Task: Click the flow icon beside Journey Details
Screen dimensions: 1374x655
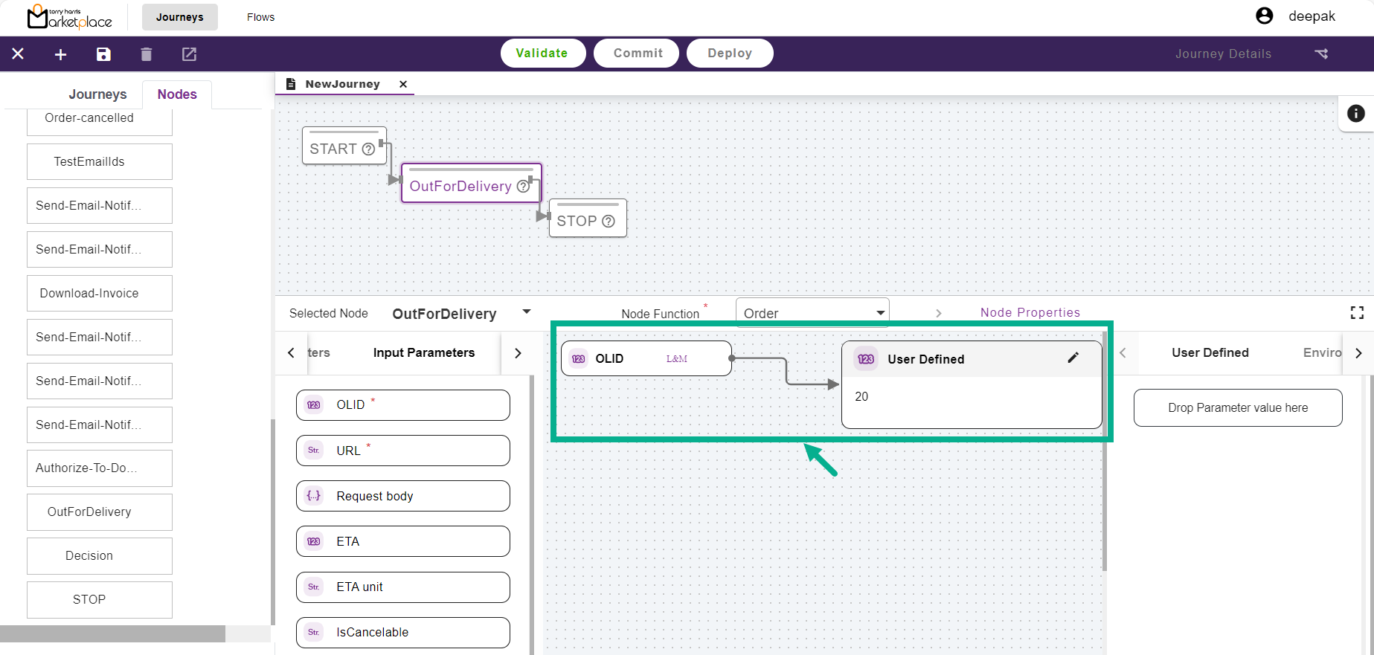Action: 1321,54
